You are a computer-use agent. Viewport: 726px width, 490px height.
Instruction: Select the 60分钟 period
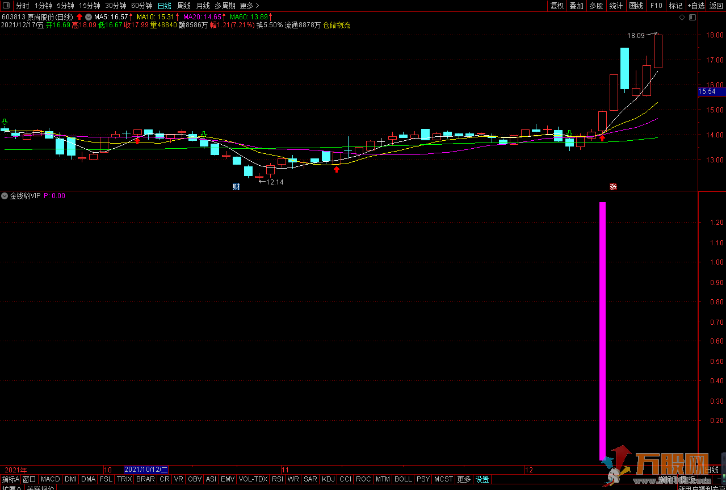[141, 6]
